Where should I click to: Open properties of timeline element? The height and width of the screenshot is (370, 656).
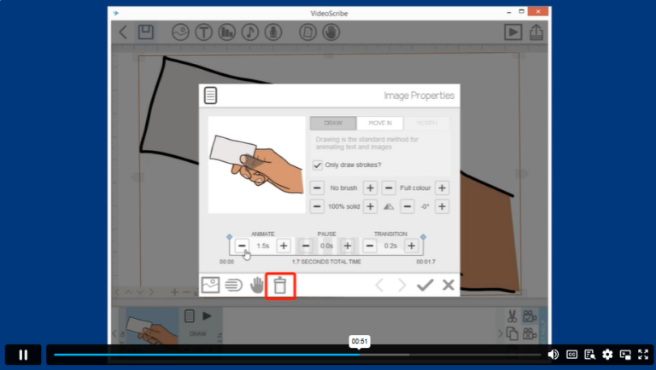(x=189, y=315)
